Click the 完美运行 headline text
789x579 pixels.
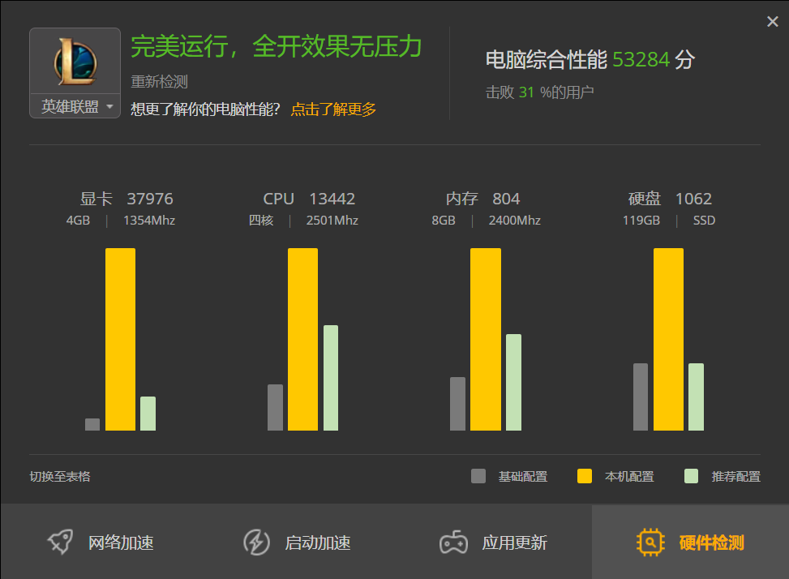click(x=277, y=46)
